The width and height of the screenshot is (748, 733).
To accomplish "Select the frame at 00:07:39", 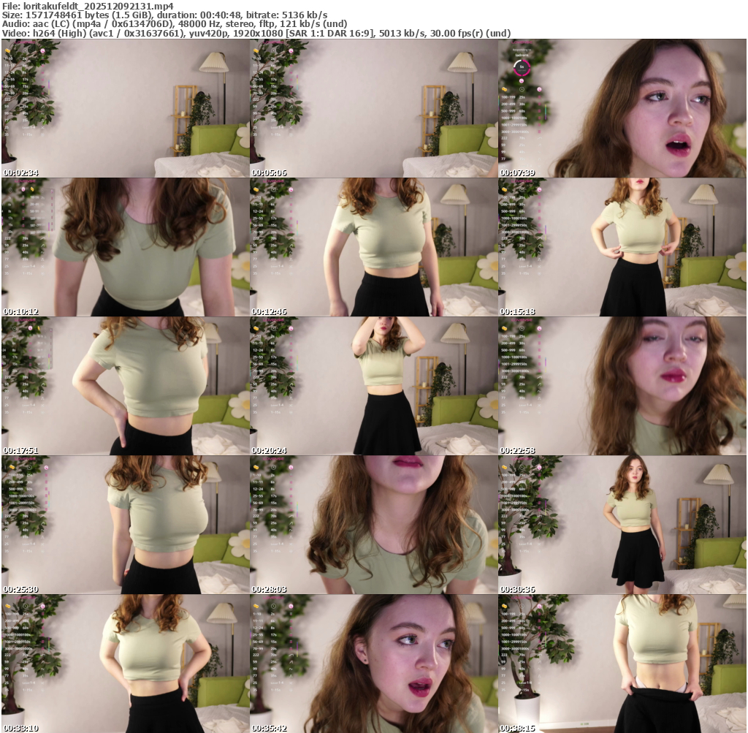I will (622, 108).
